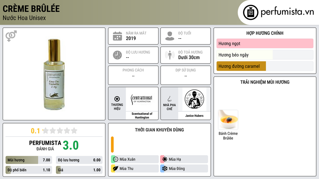Click the nose icon above Nhà pha chế
319x179 pixels.
(x=169, y=99)
